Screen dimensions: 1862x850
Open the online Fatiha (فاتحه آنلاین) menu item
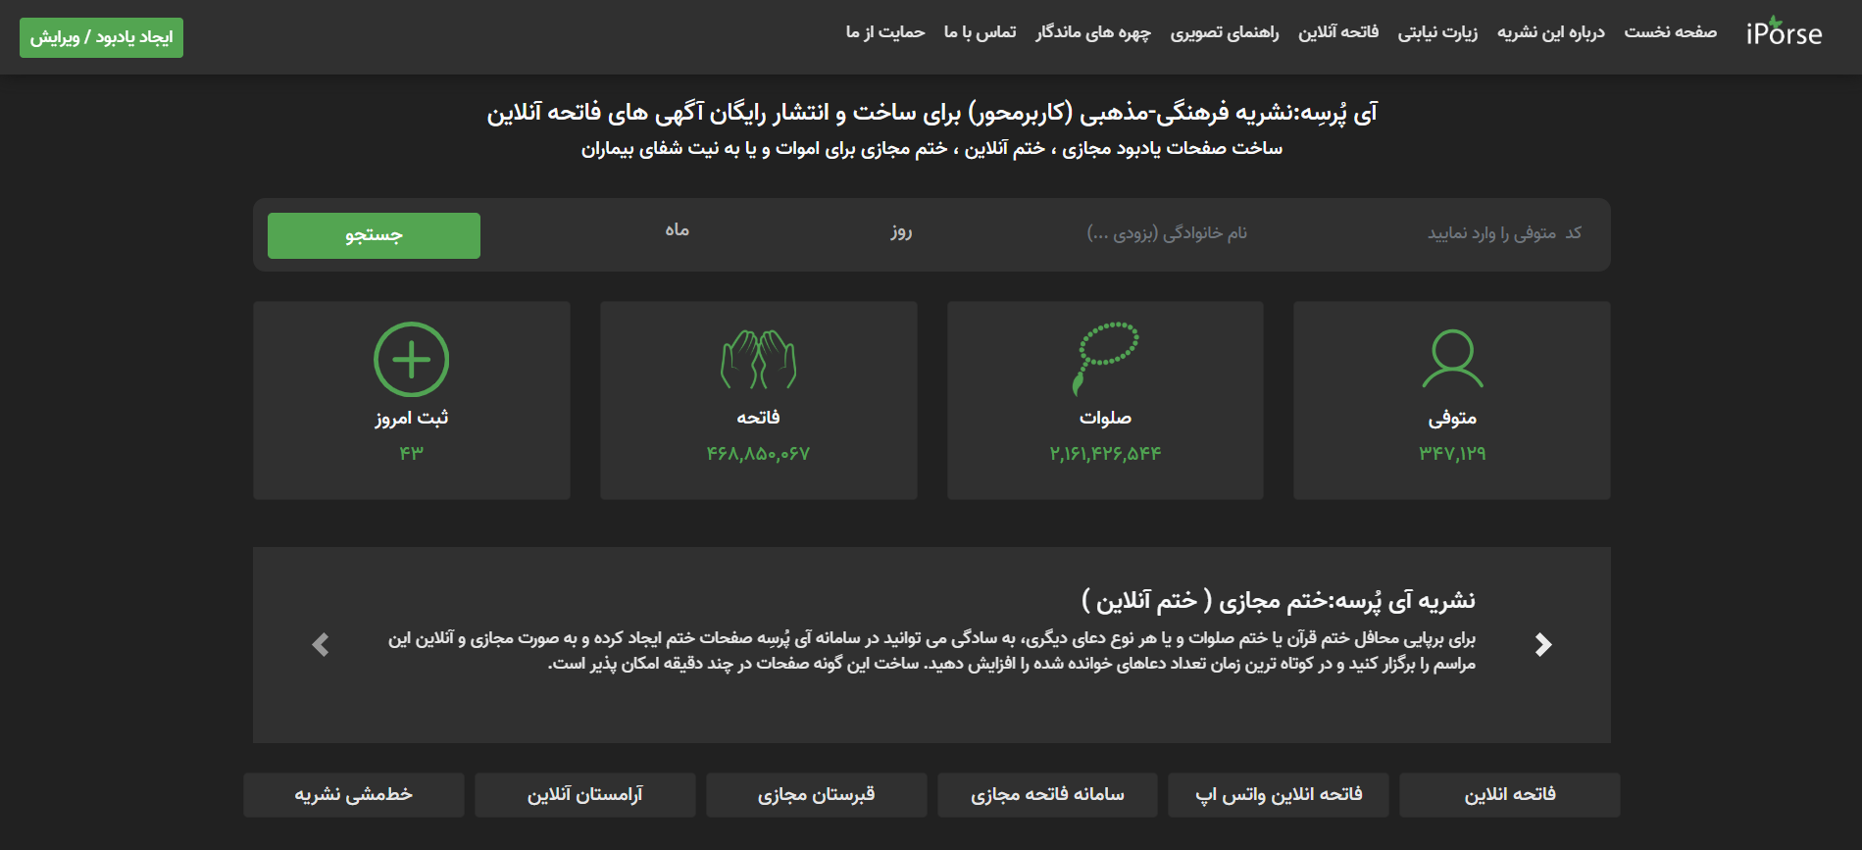1337,32
